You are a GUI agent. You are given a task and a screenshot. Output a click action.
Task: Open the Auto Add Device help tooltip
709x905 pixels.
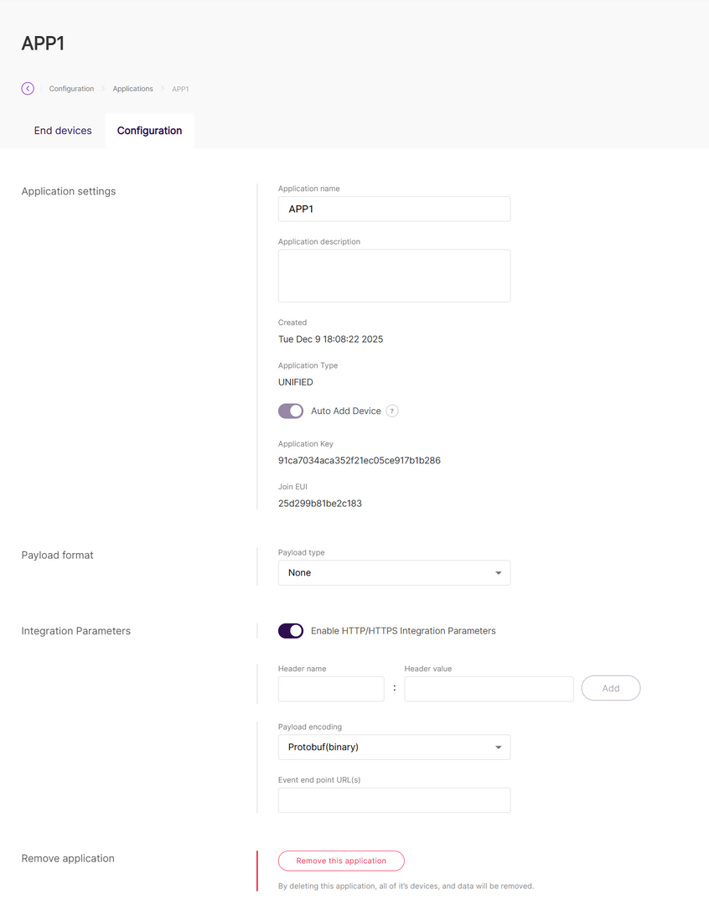(391, 411)
